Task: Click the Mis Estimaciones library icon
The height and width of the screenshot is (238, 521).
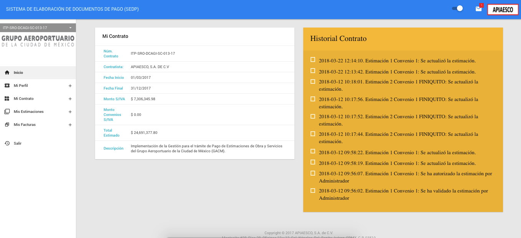Action: point(7,112)
